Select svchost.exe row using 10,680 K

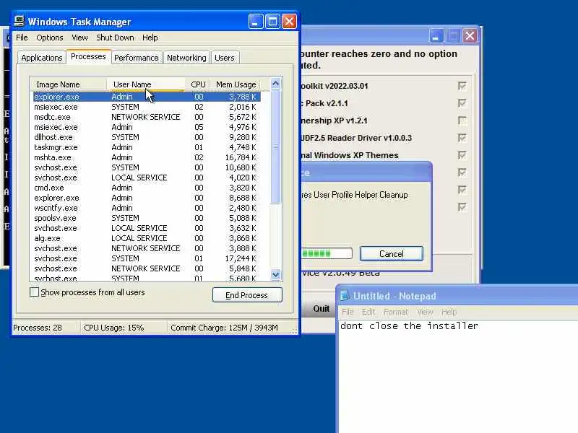[145, 167]
